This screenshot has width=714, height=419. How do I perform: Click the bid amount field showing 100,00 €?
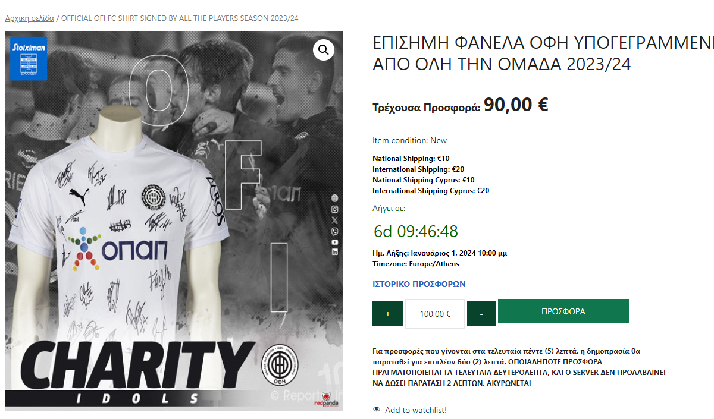(435, 314)
